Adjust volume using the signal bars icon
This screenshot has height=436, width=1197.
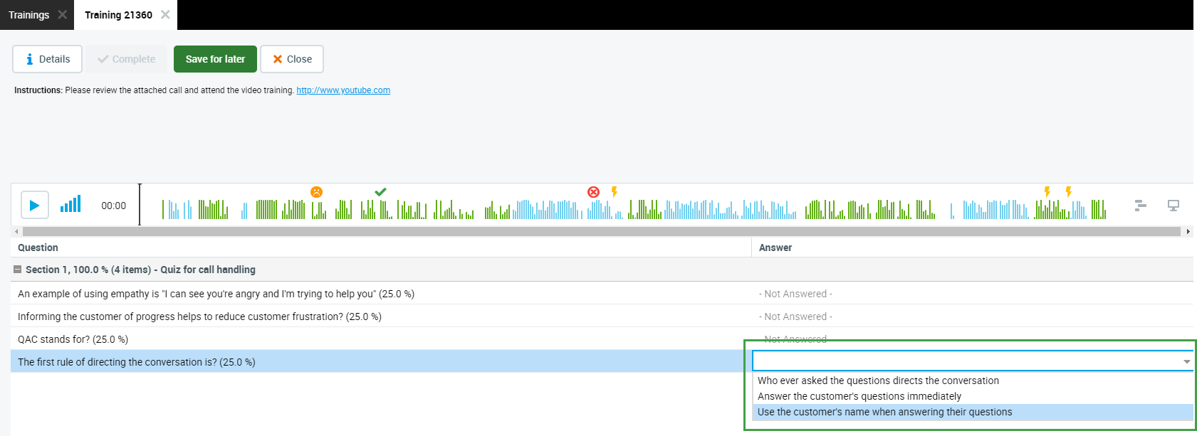point(70,205)
